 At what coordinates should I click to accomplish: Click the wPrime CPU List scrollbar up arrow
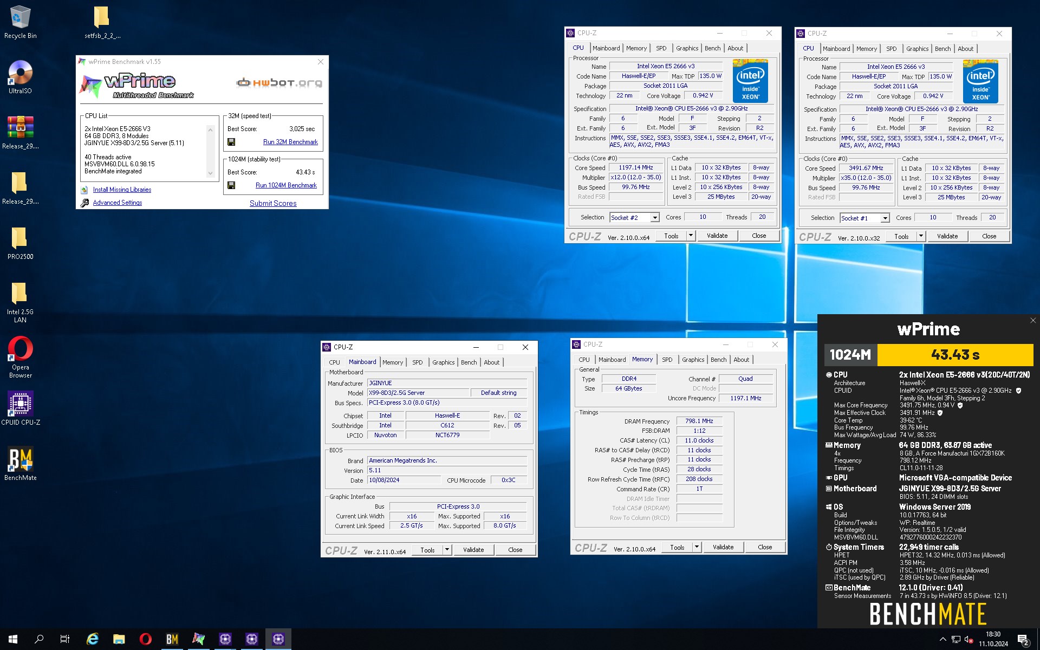click(x=211, y=129)
